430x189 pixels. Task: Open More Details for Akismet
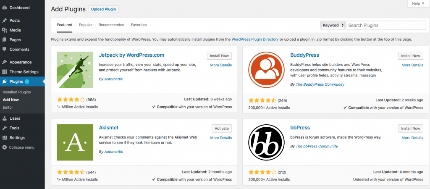tap(221, 138)
